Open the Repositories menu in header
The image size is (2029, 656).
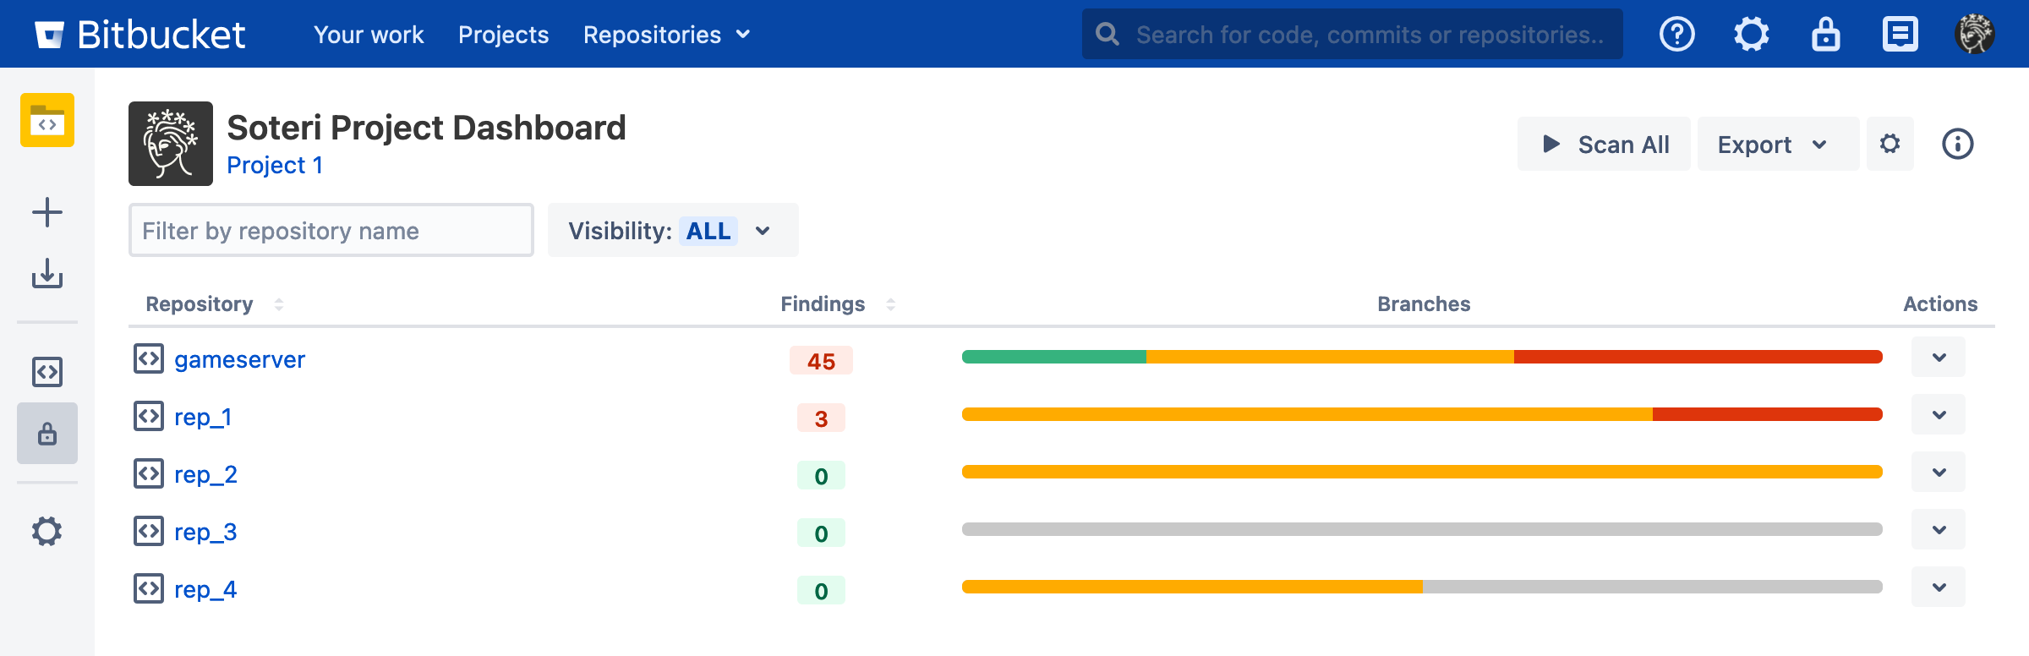(666, 35)
